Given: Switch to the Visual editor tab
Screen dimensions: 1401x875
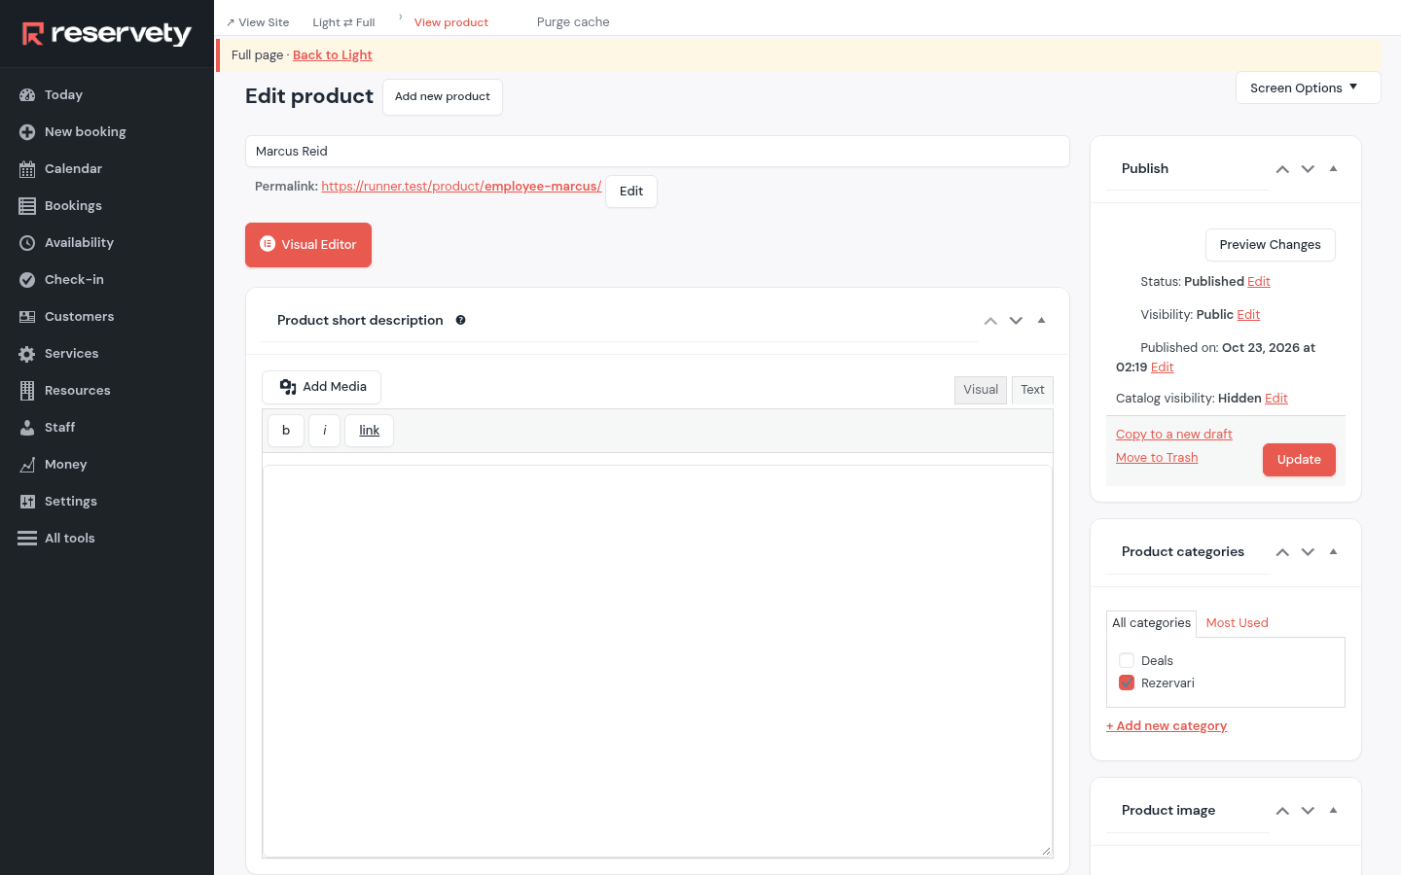Looking at the screenshot, I should click(981, 390).
